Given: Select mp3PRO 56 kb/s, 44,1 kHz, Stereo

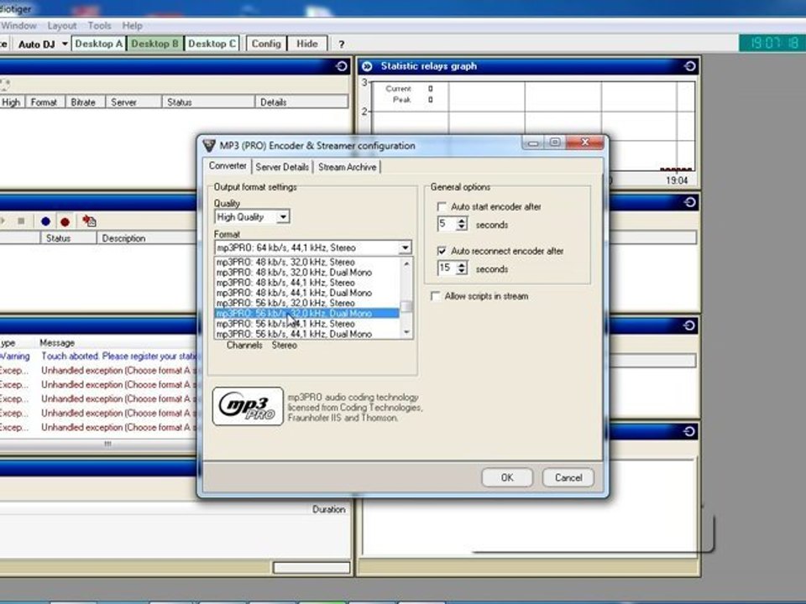Looking at the screenshot, I should tap(307, 324).
